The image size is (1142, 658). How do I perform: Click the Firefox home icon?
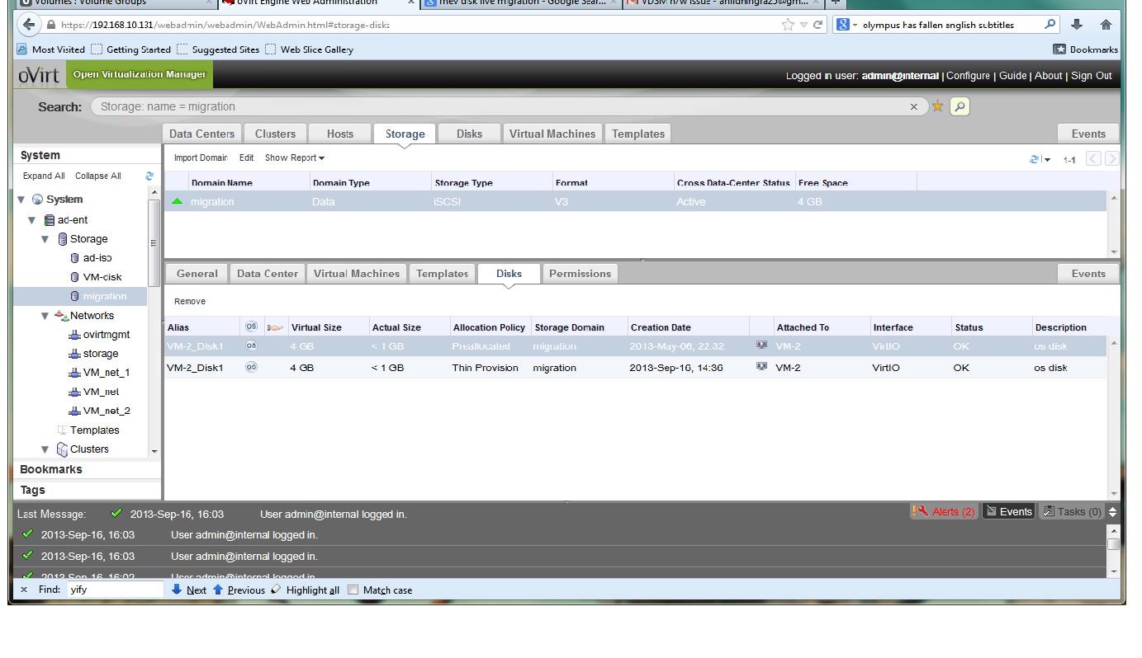click(x=1106, y=25)
